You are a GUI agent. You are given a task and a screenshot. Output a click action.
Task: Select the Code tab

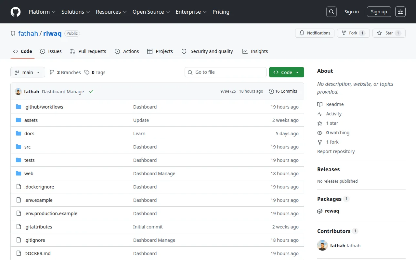tap(22, 51)
